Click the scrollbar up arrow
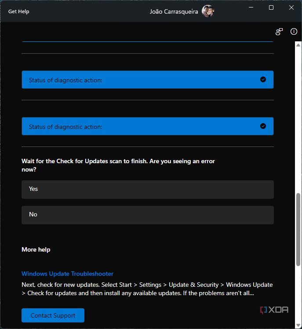302x329 pixels. (298, 45)
